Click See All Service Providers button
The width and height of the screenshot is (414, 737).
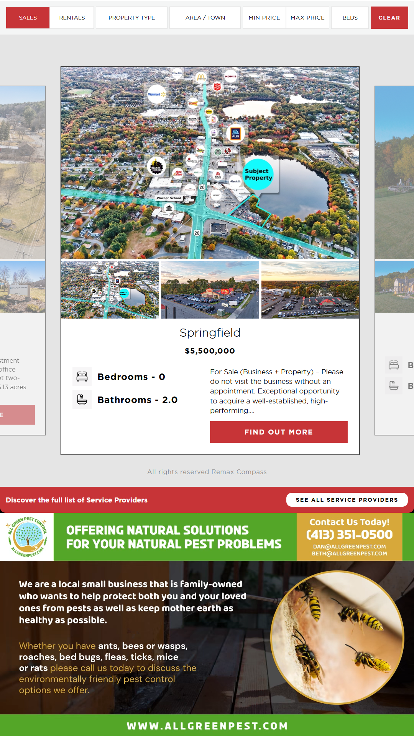coord(347,500)
